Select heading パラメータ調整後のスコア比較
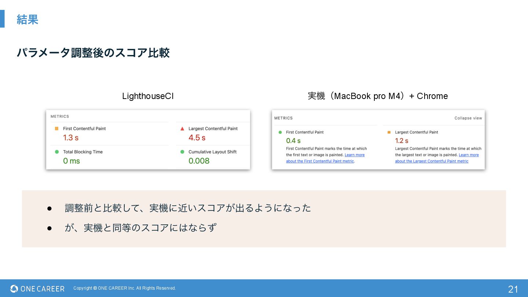 (x=93, y=53)
